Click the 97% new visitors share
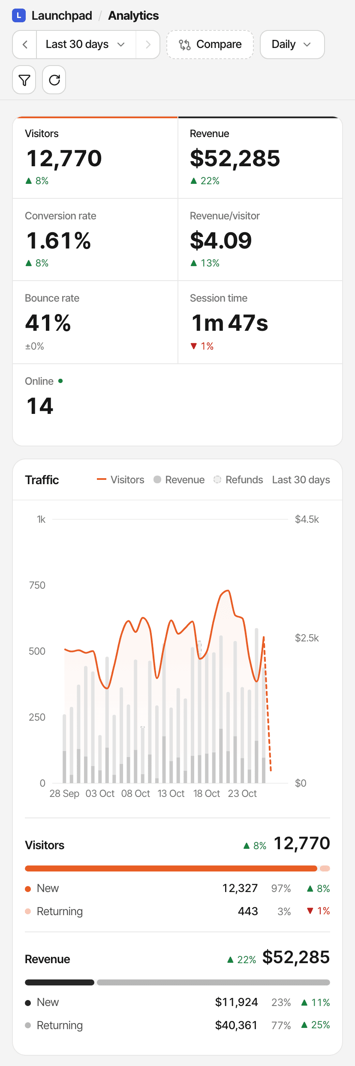The image size is (355, 1066). pyautogui.click(x=281, y=889)
